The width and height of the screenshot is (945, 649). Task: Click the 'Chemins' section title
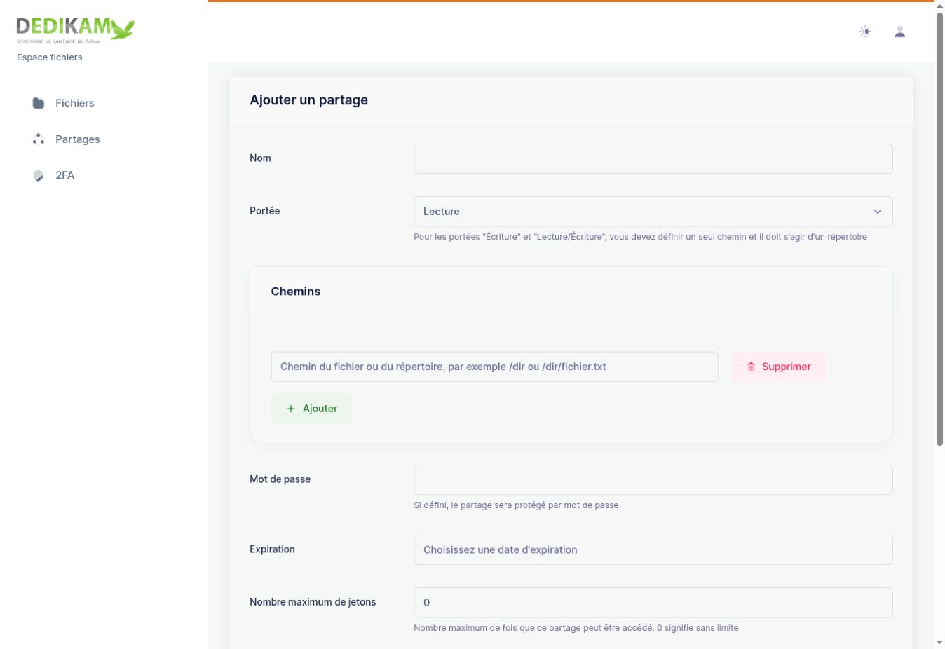296,292
